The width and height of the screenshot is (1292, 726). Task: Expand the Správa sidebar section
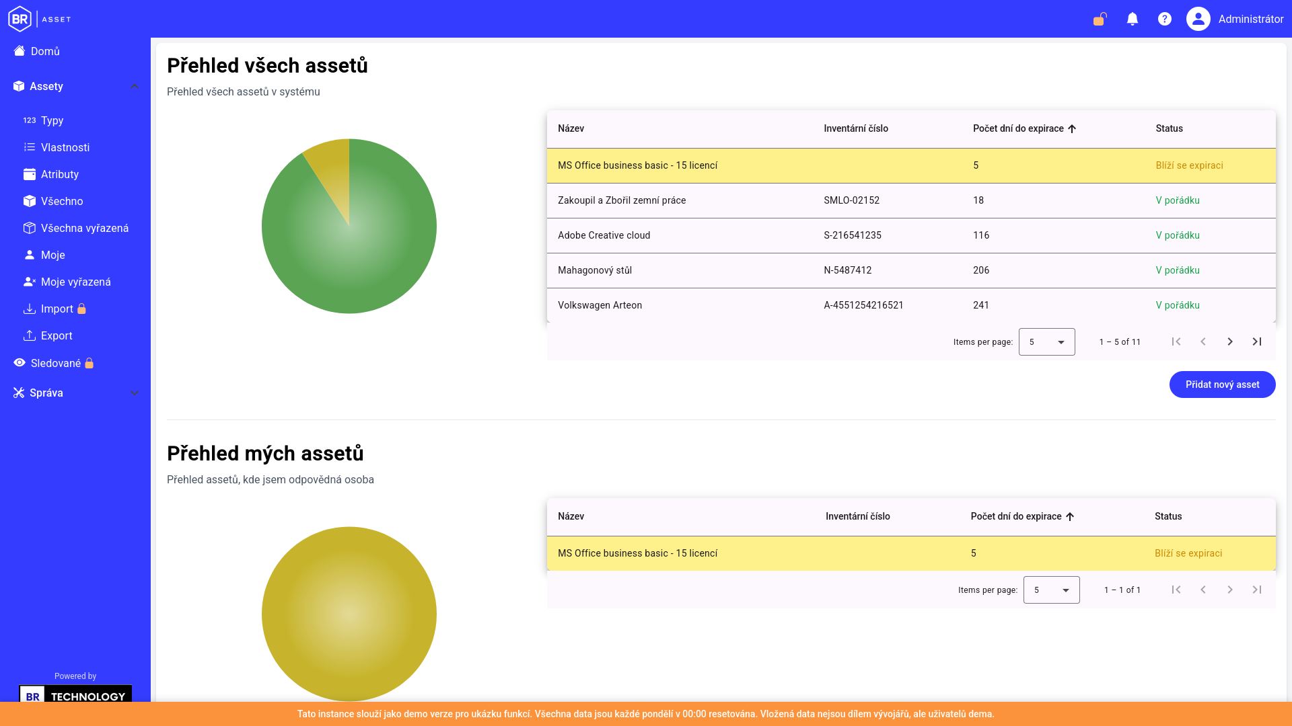[135, 393]
